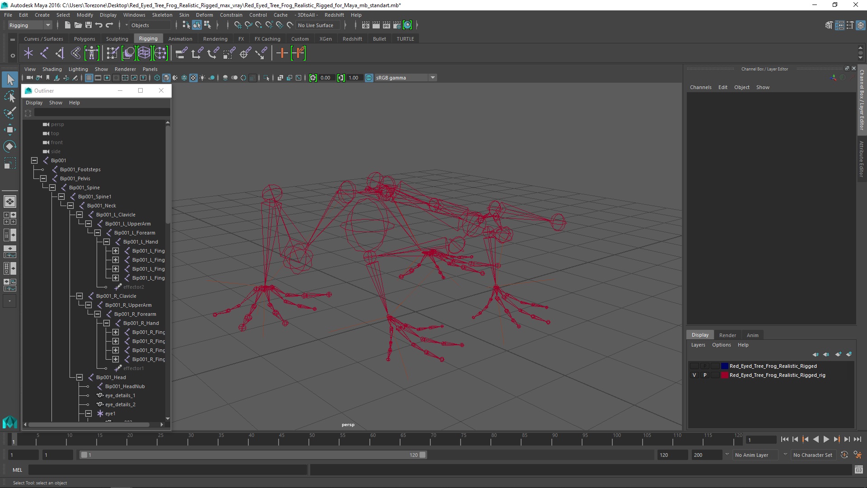The image size is (867, 488).
Task: Switch to the Polygons shelf tab
Action: (x=84, y=39)
